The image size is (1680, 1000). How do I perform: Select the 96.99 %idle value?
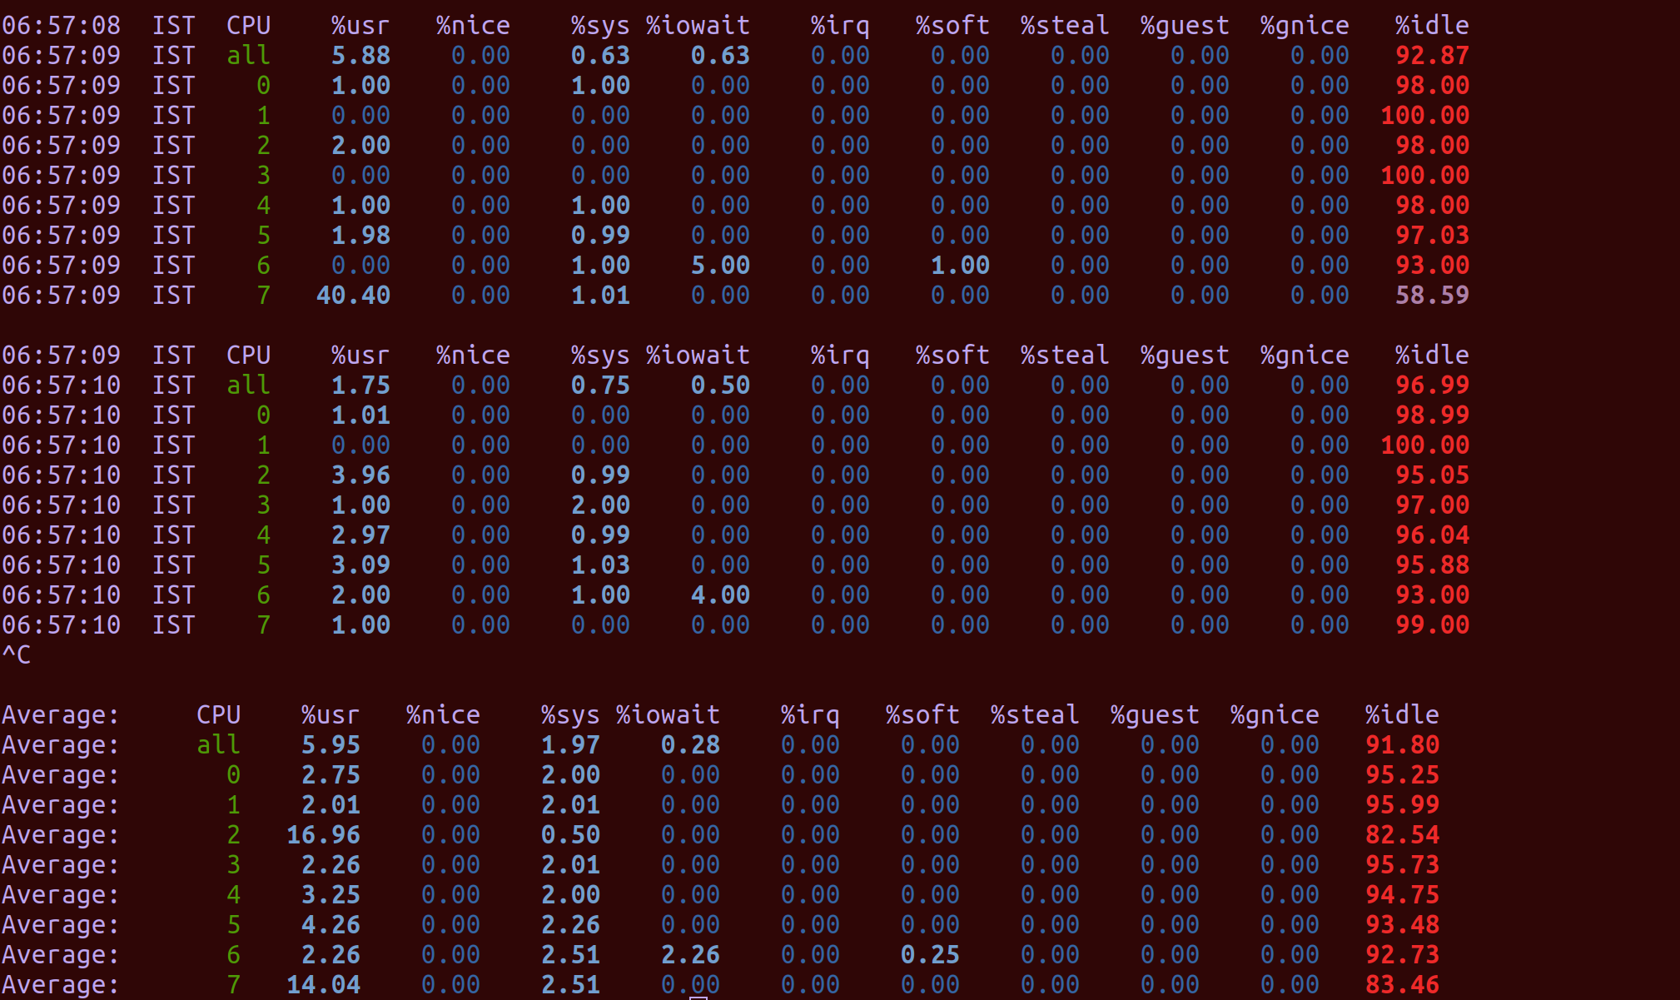click(x=1432, y=386)
